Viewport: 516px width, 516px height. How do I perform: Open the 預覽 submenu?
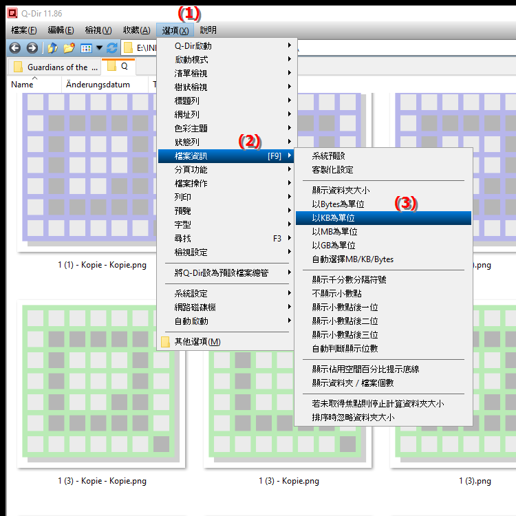pos(227,211)
